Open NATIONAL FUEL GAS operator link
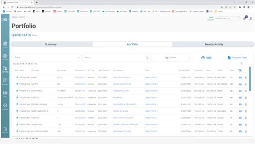 coord(122,131)
